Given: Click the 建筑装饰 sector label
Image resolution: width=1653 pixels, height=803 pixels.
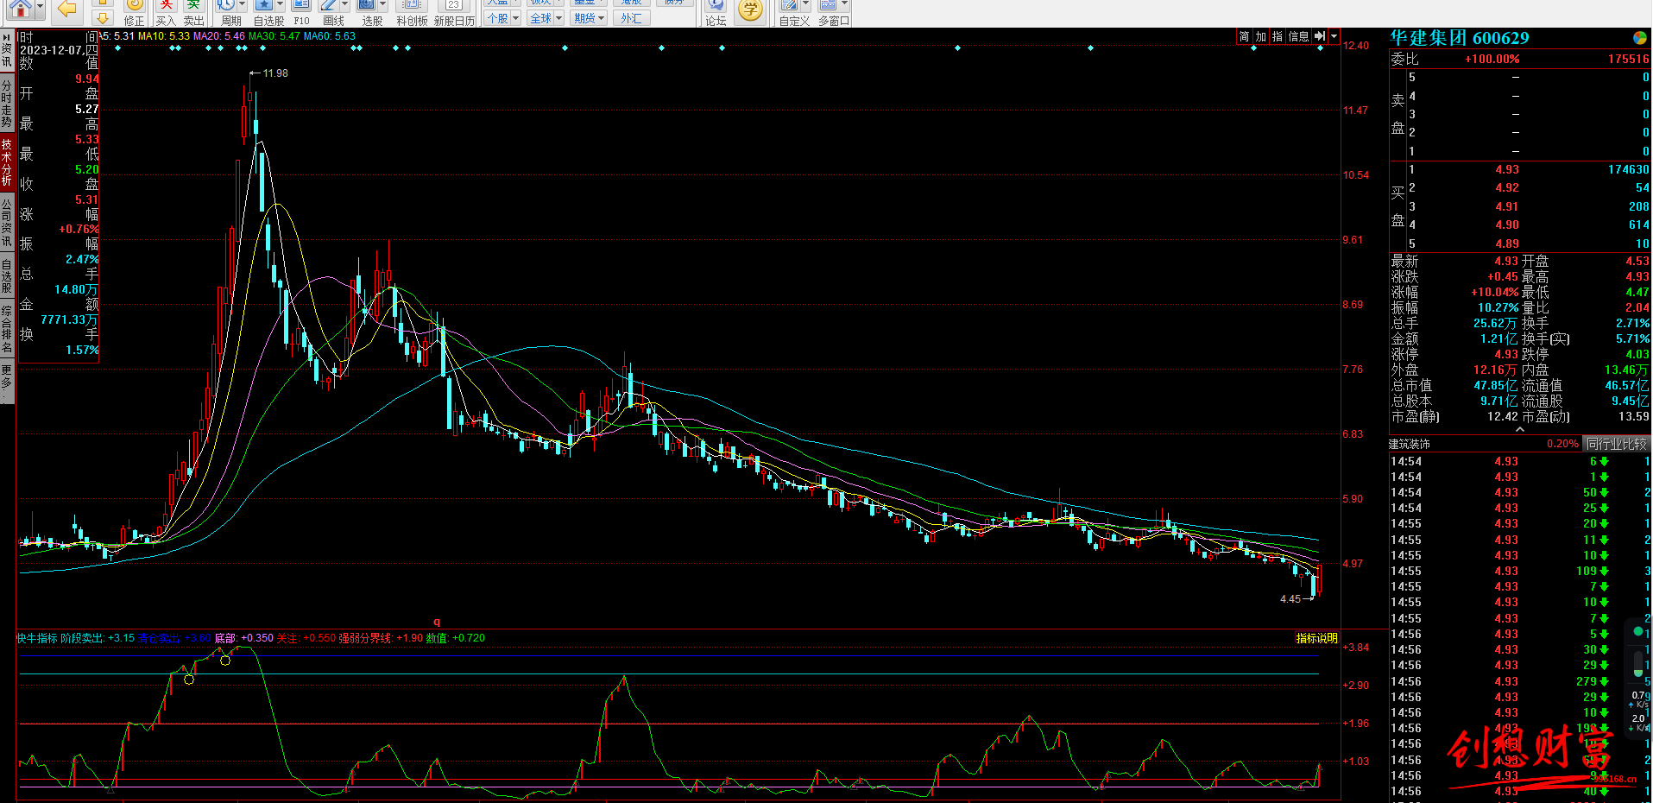Looking at the screenshot, I should (x=1410, y=444).
